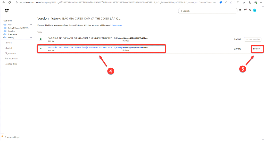This screenshot has width=264, height=141.
Task: Open Photos in the sidebar
Action: point(8,43)
